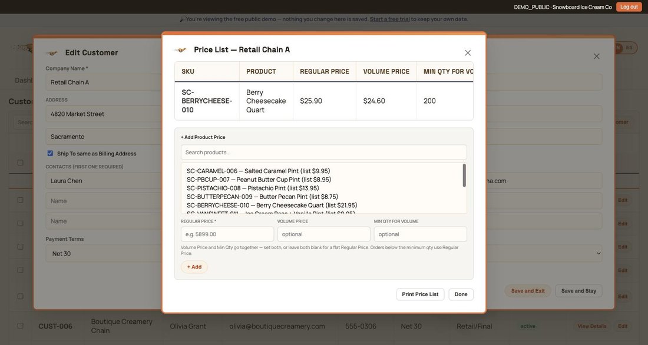Focus the Volume Price input
The width and height of the screenshot is (648, 345).
coord(323,234)
